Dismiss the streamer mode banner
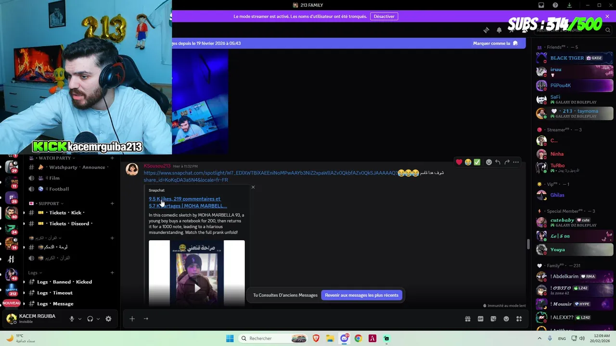 point(607,16)
